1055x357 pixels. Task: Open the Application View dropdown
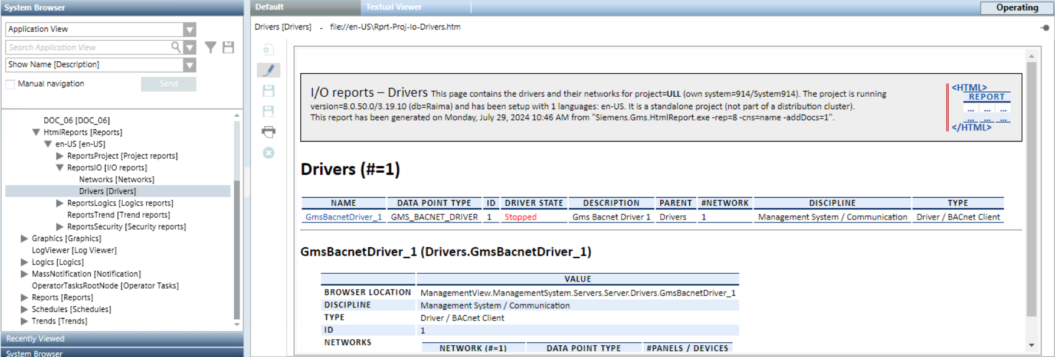tap(189, 30)
